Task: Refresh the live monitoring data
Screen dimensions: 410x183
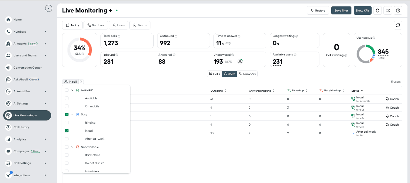Action: (398, 25)
